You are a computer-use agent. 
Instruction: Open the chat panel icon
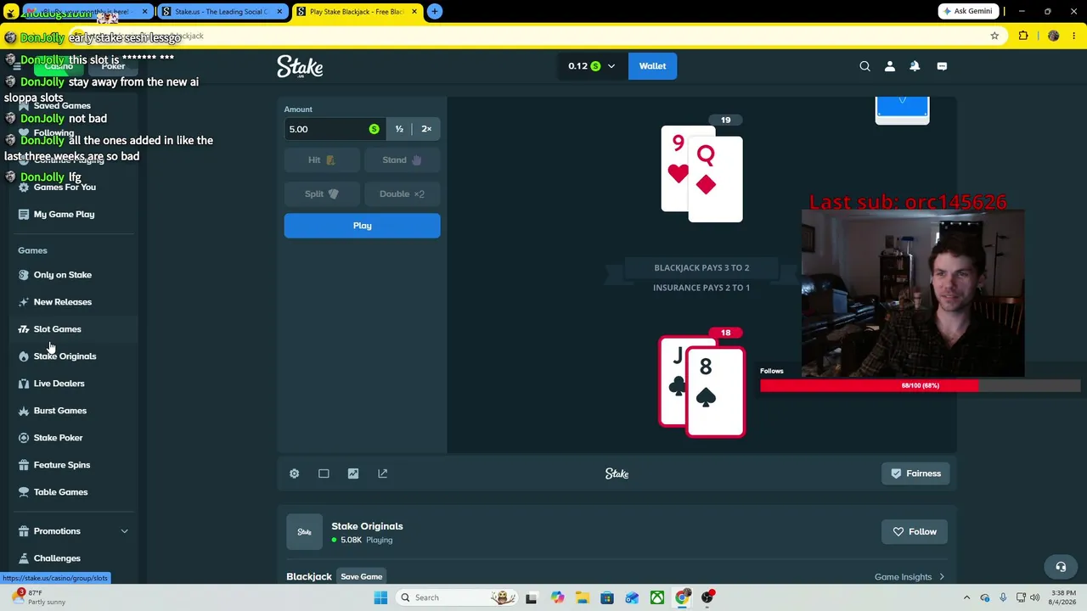tap(942, 66)
